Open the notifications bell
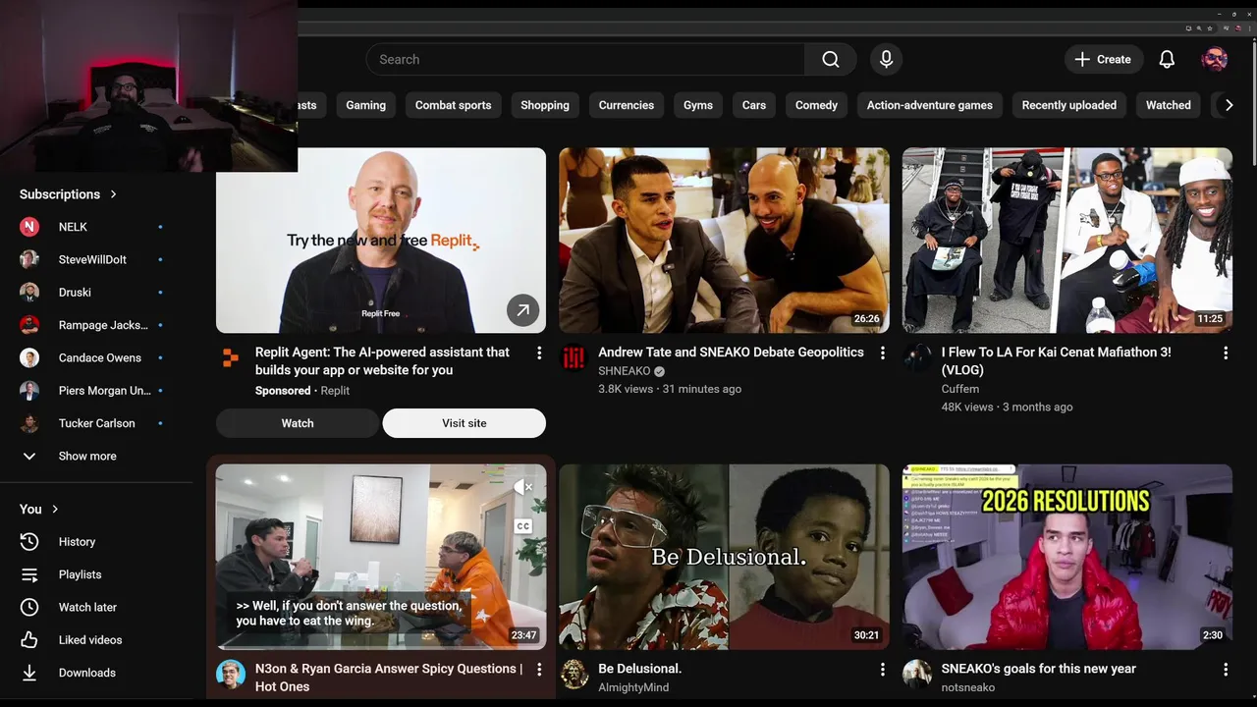Screen dimensions: 1257x707 coord(1167,60)
